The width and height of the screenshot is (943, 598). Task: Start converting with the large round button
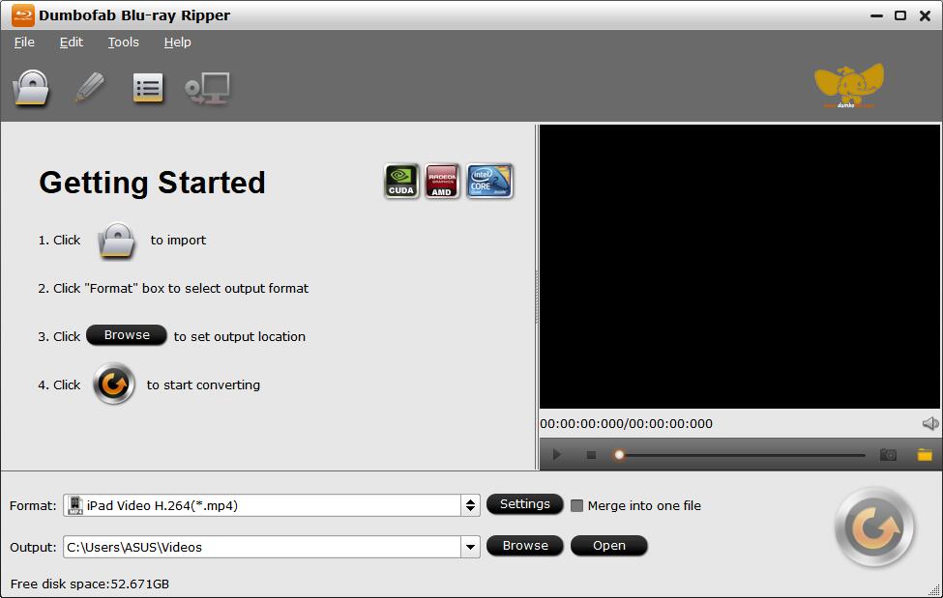[x=875, y=527]
